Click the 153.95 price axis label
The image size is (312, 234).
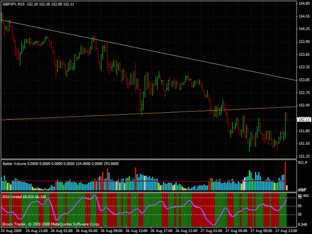304,42
